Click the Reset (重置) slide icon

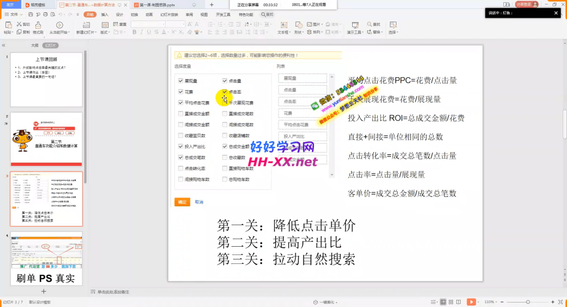pos(116,24)
